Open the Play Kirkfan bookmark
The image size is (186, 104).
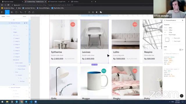coord(58,8)
